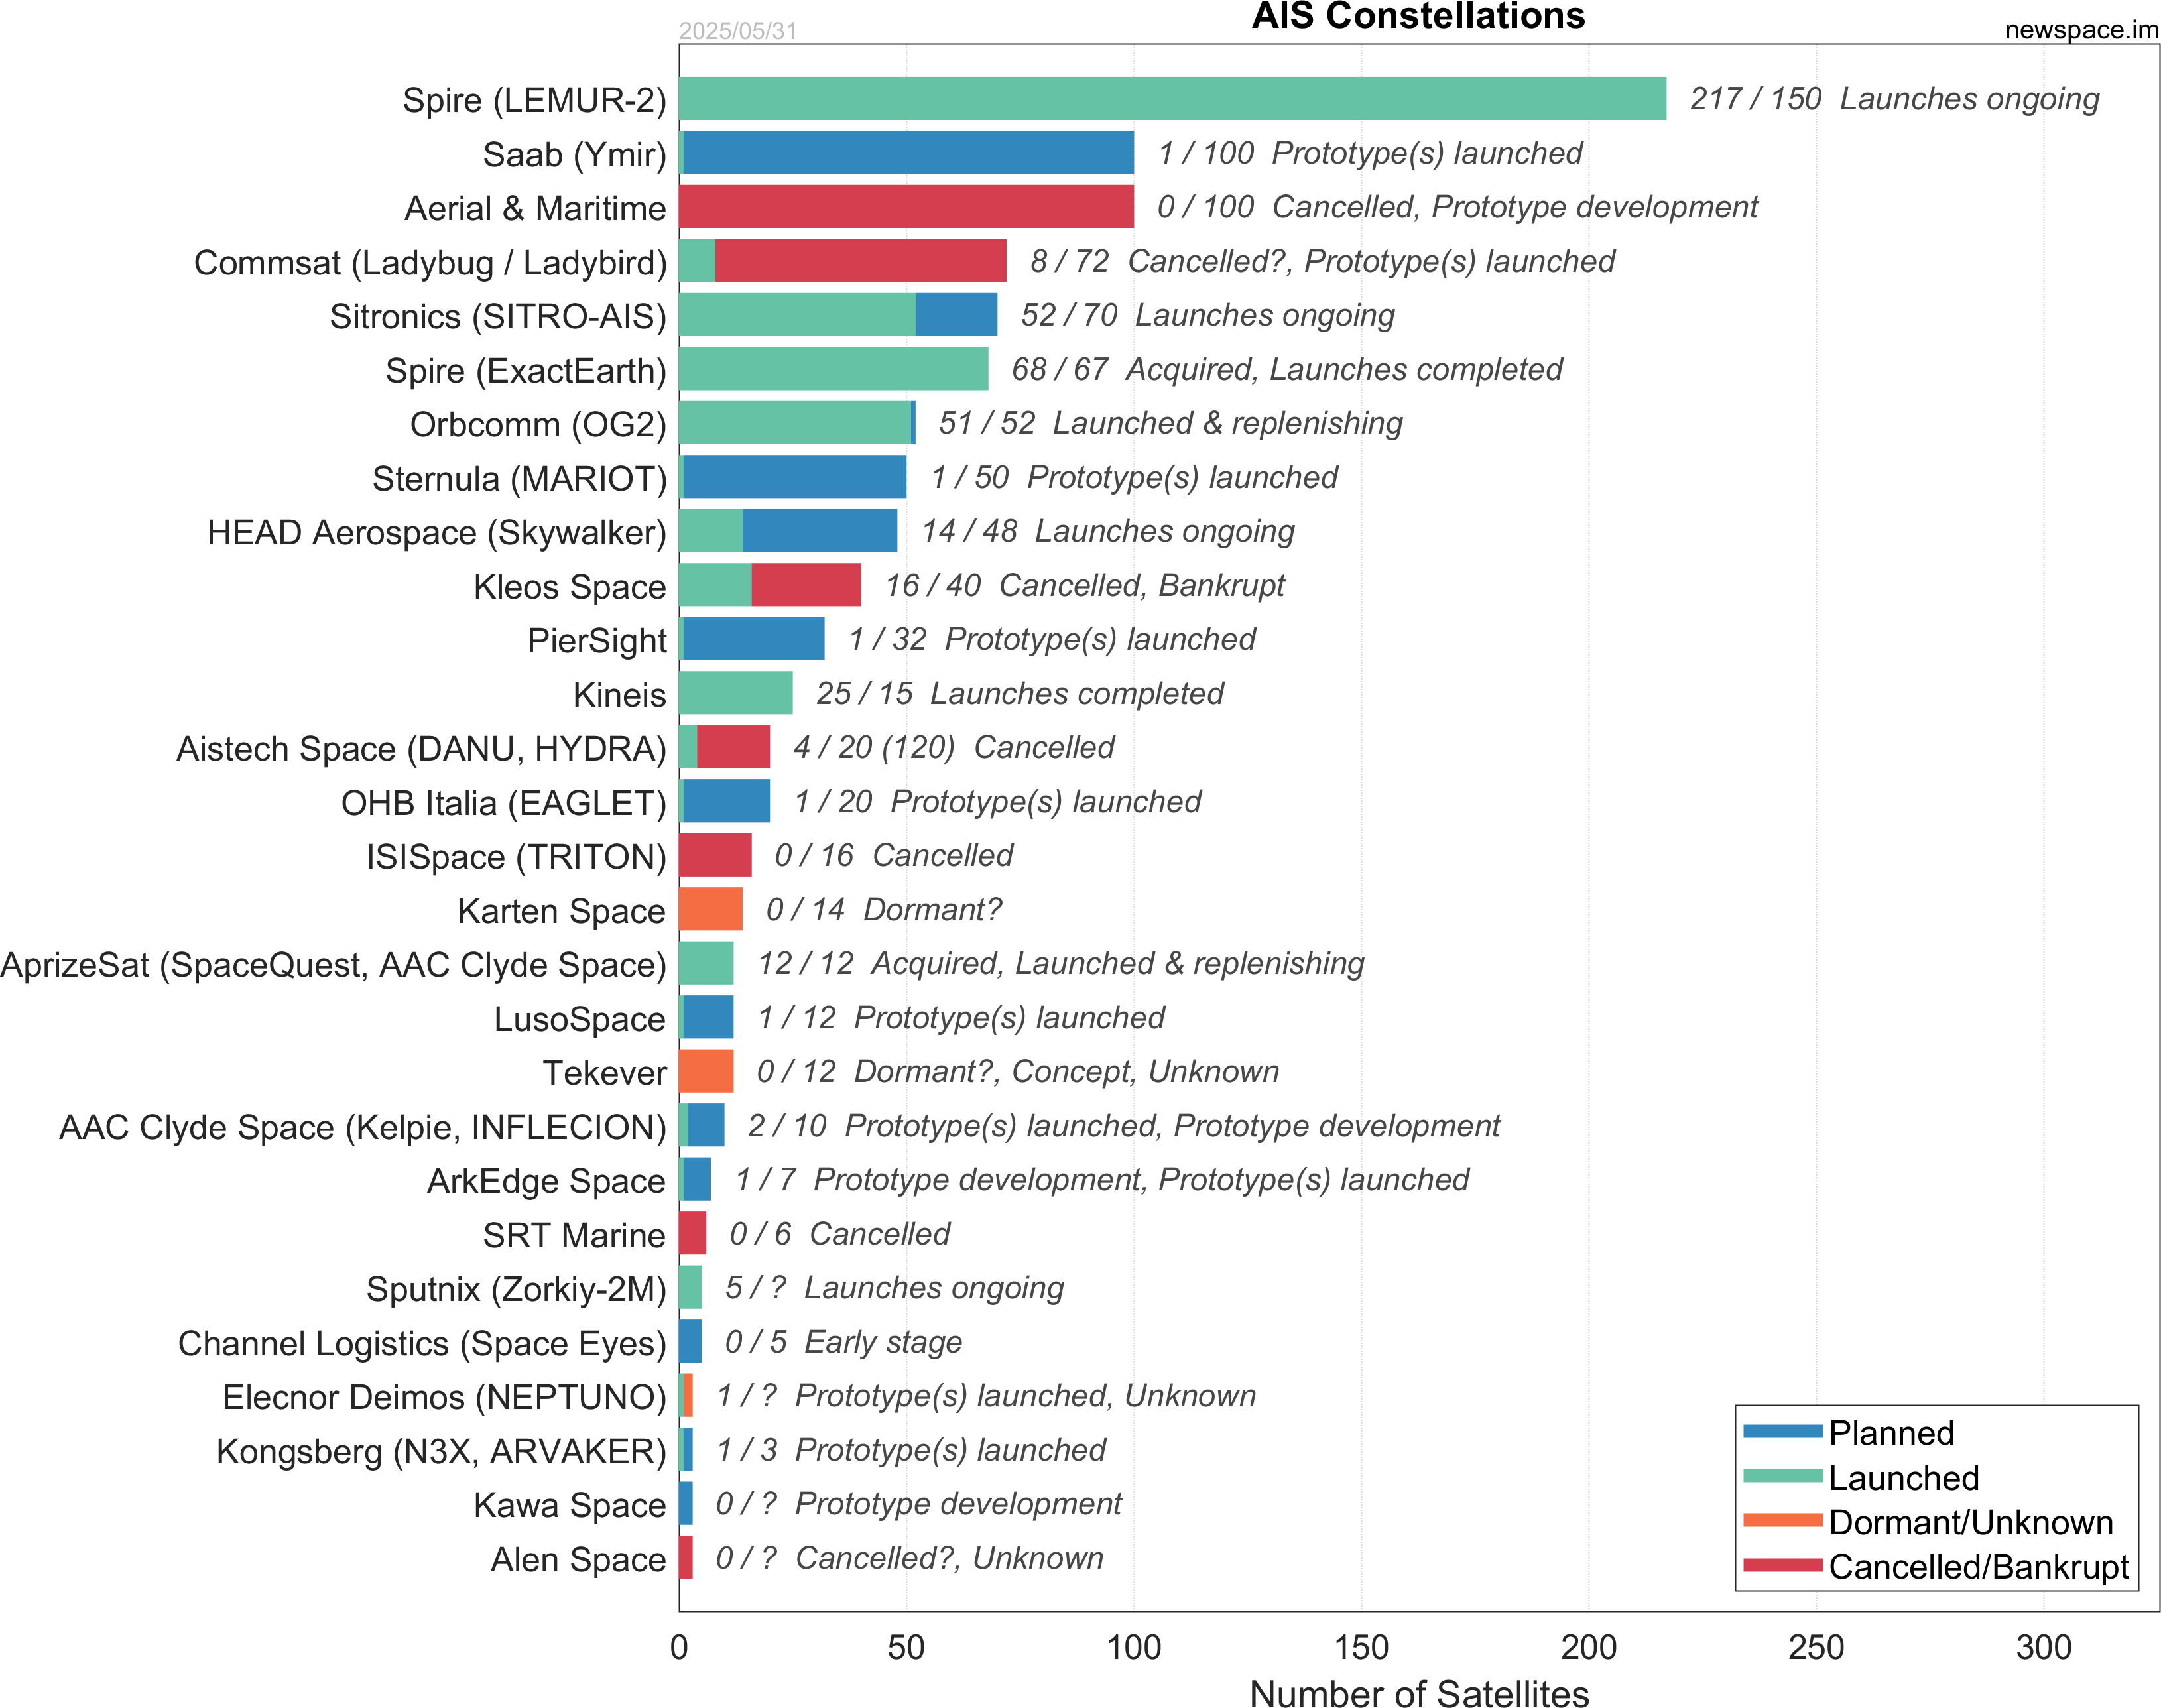Select the Kineis row label
2161x1708 pixels.
click(619, 694)
